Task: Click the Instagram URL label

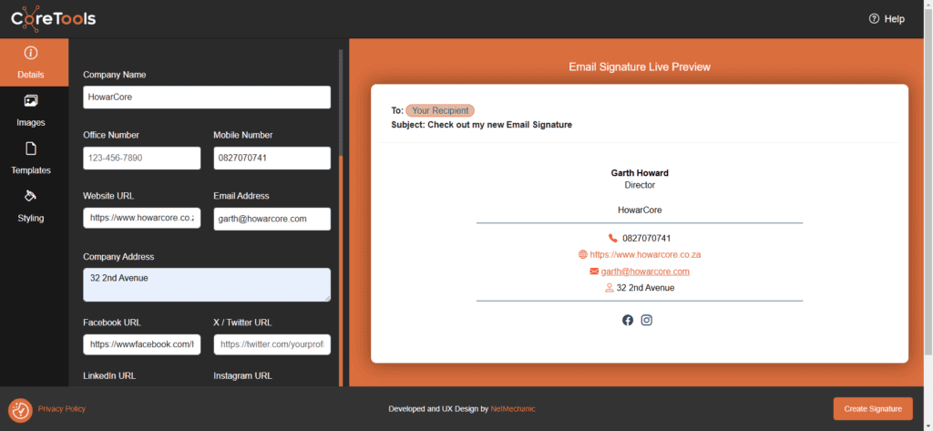Action: 242,375
